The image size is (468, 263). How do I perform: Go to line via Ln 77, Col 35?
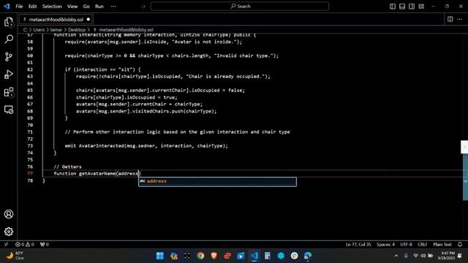[358, 244]
